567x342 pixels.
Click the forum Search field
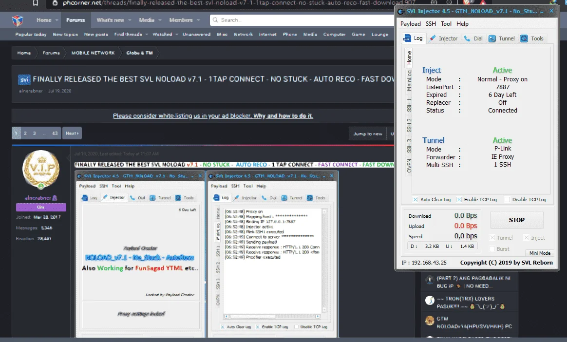coord(302,20)
